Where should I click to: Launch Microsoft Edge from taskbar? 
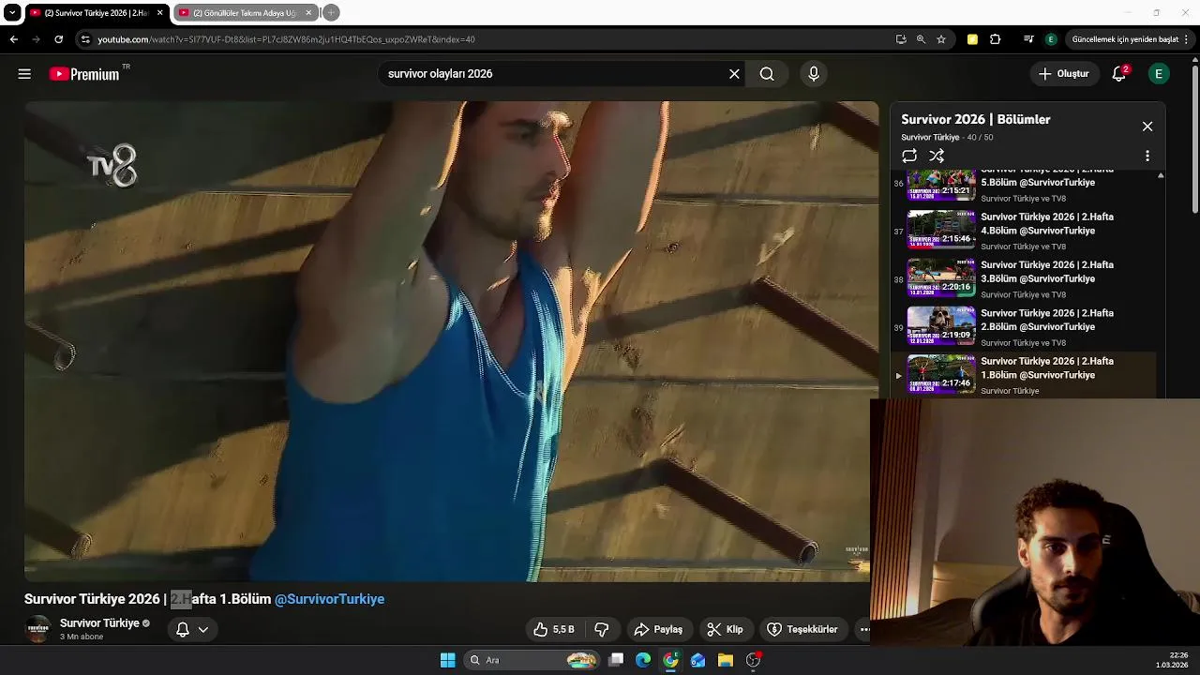[x=643, y=660]
